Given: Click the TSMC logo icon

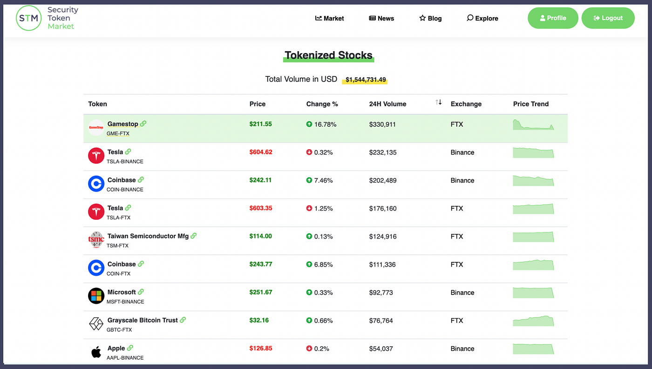Looking at the screenshot, I should [96, 239].
